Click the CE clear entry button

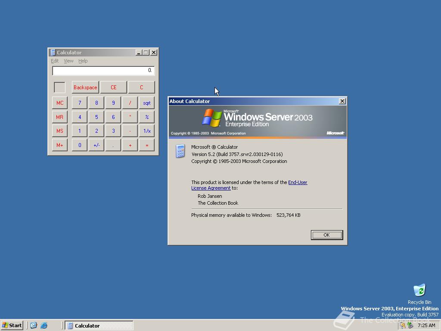pos(113,87)
